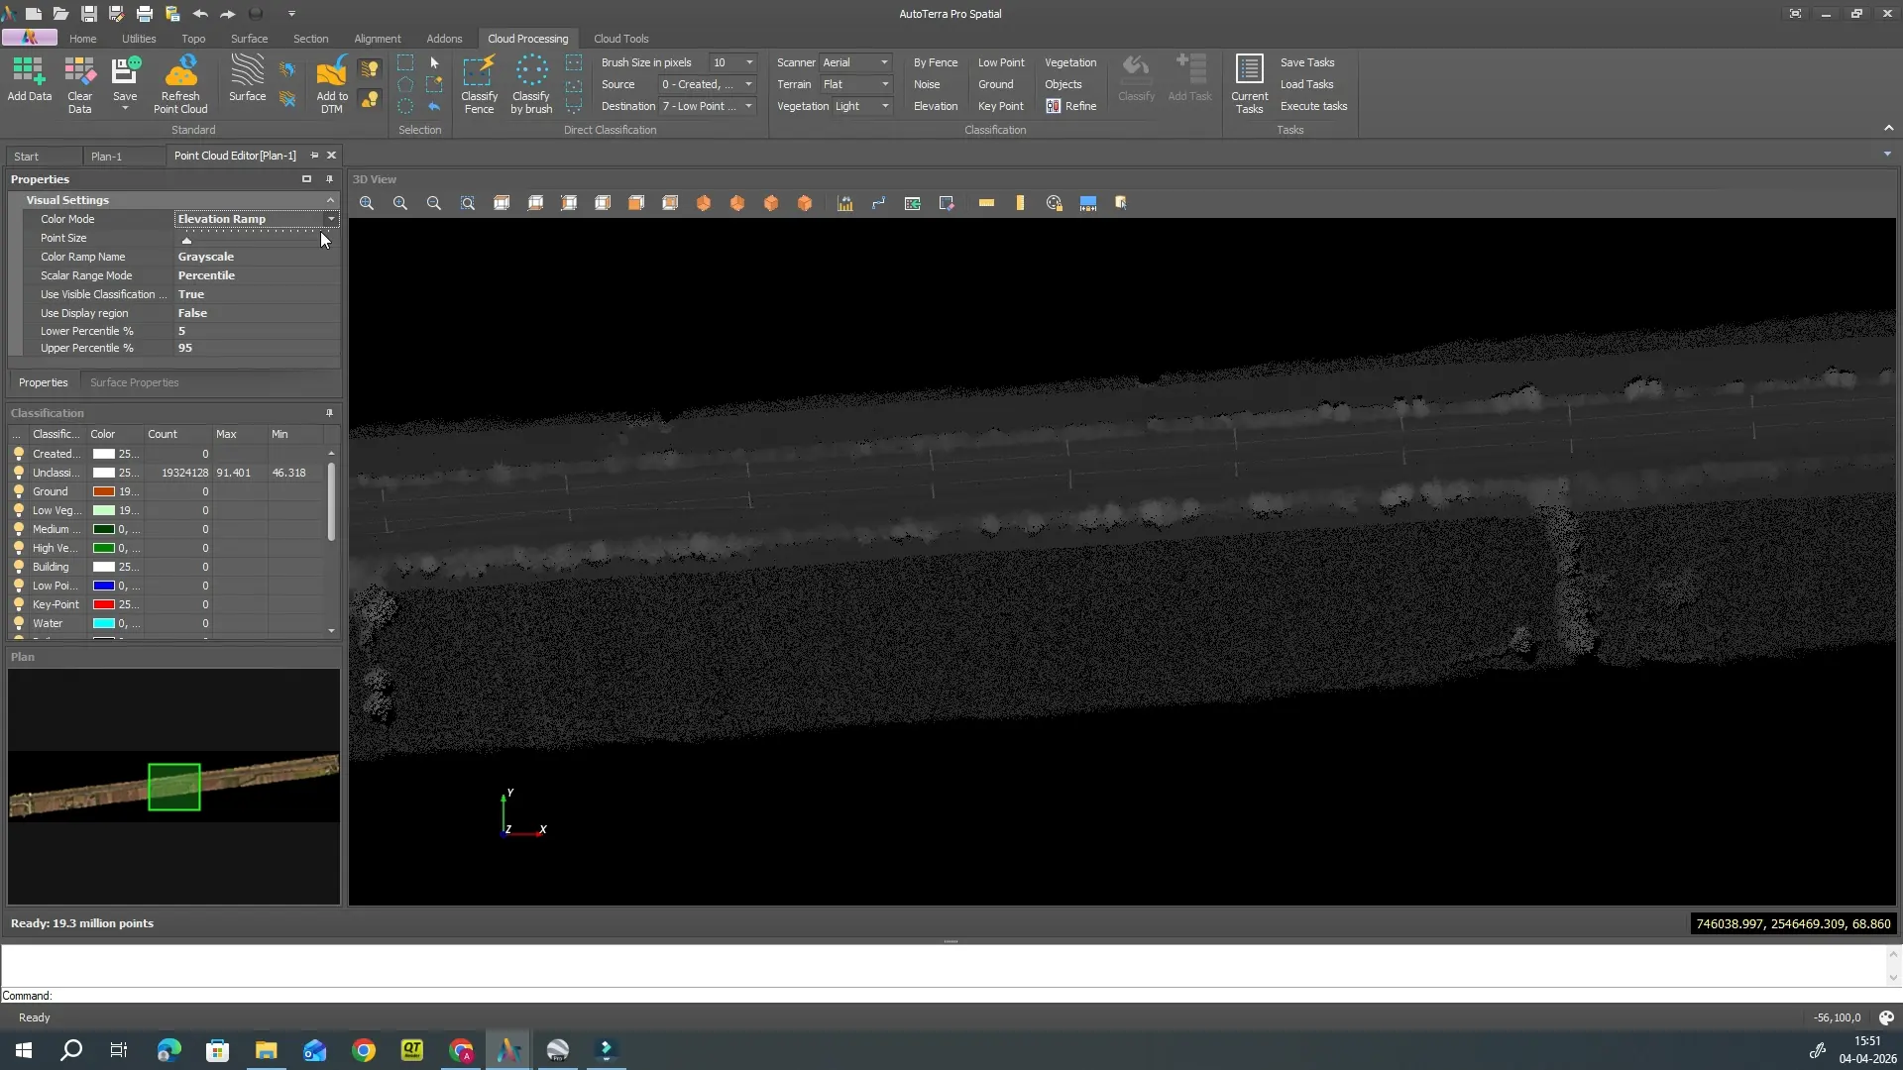Click the Classification list scrollbar

coord(331,501)
